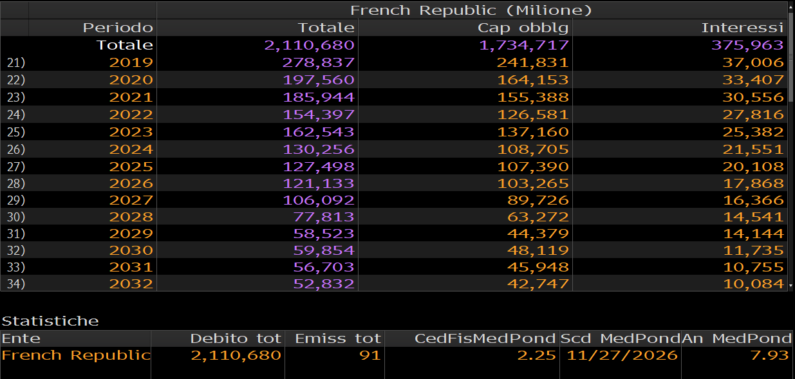
Task: Click 2032 interest value 10,084
Action: pos(752,284)
